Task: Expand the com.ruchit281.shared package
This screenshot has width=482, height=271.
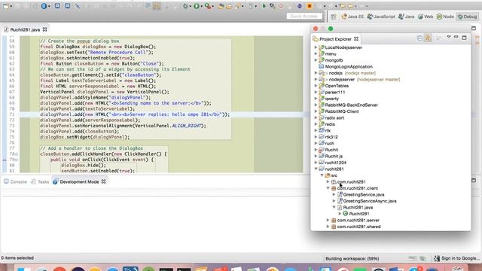Action: tap(328, 227)
